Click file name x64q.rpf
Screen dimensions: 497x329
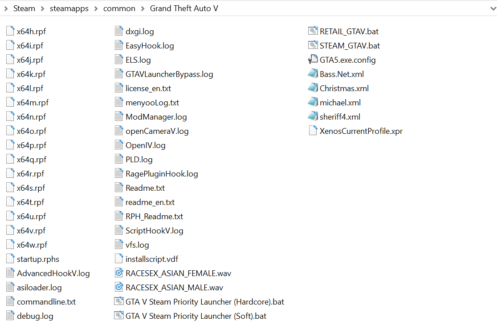click(31, 160)
